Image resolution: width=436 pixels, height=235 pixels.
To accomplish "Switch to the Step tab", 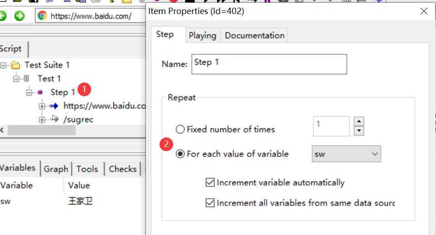I will tap(168, 34).
